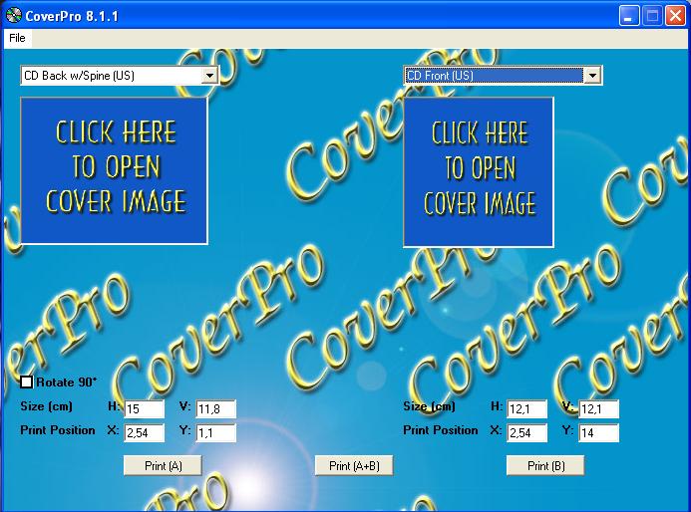Click the right Y print position field 14
Screen dimensions: 691x512
click(599, 432)
